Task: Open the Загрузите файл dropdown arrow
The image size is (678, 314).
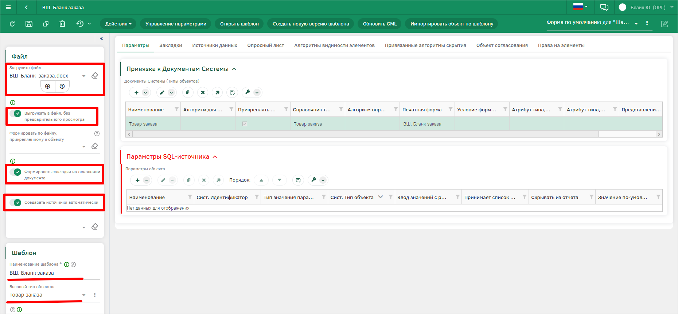Action: click(84, 76)
